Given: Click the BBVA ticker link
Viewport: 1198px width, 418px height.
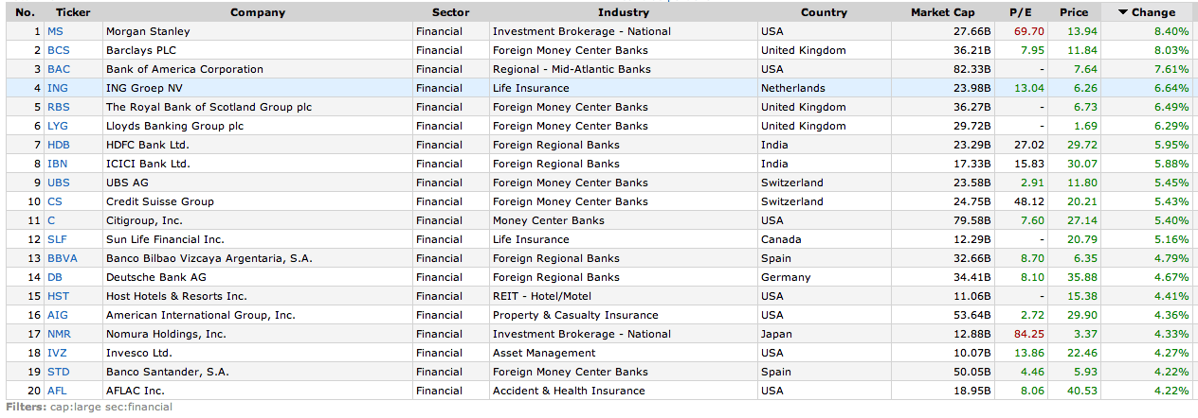Looking at the screenshot, I should pyautogui.click(x=62, y=258).
